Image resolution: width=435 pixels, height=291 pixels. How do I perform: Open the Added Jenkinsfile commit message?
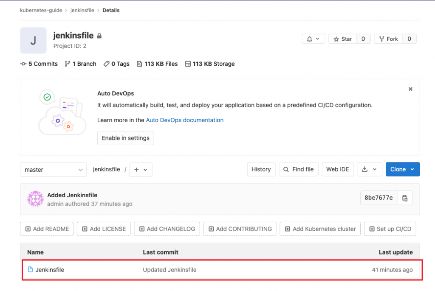72,196
